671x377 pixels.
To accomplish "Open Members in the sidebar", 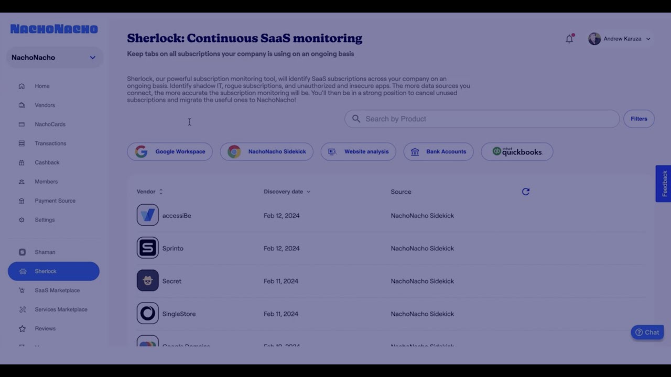I will click(x=46, y=182).
